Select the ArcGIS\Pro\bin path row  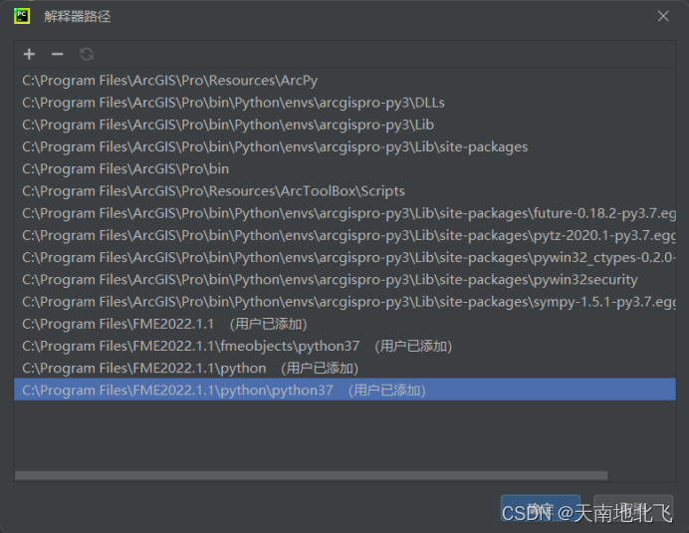[344, 169]
